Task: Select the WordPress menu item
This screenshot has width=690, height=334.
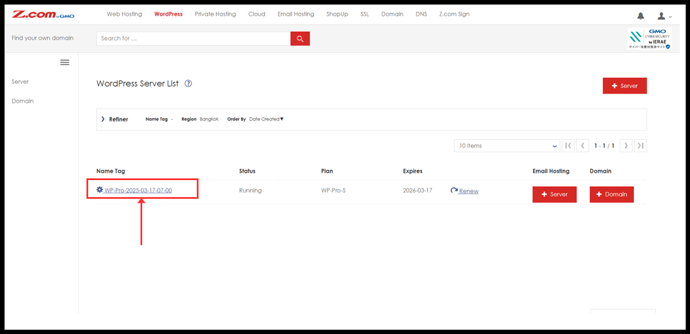Action: [x=168, y=14]
